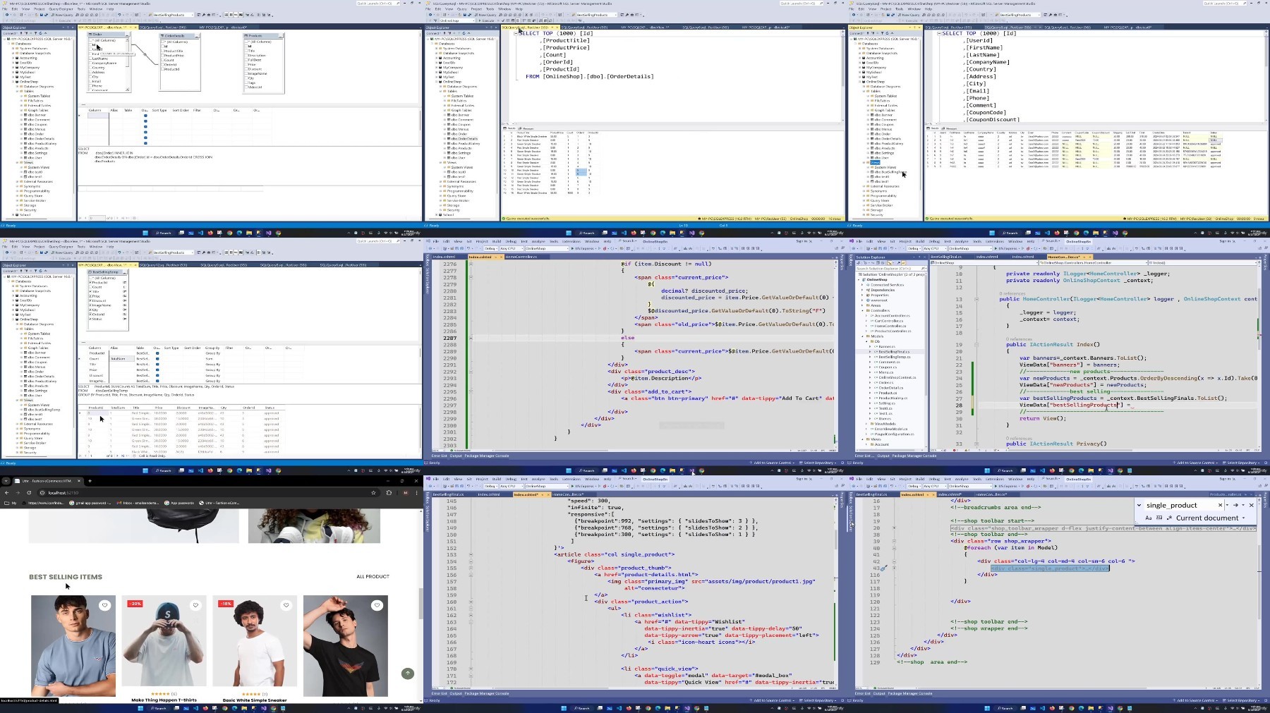The image size is (1270, 713).
Task: Open the Package Manager Console tab in the find box window
Action: [x=909, y=693]
